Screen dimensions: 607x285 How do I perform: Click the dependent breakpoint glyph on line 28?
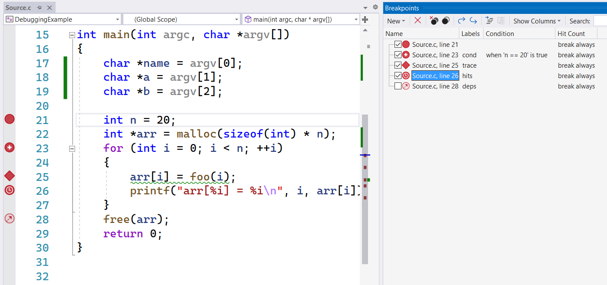10,219
